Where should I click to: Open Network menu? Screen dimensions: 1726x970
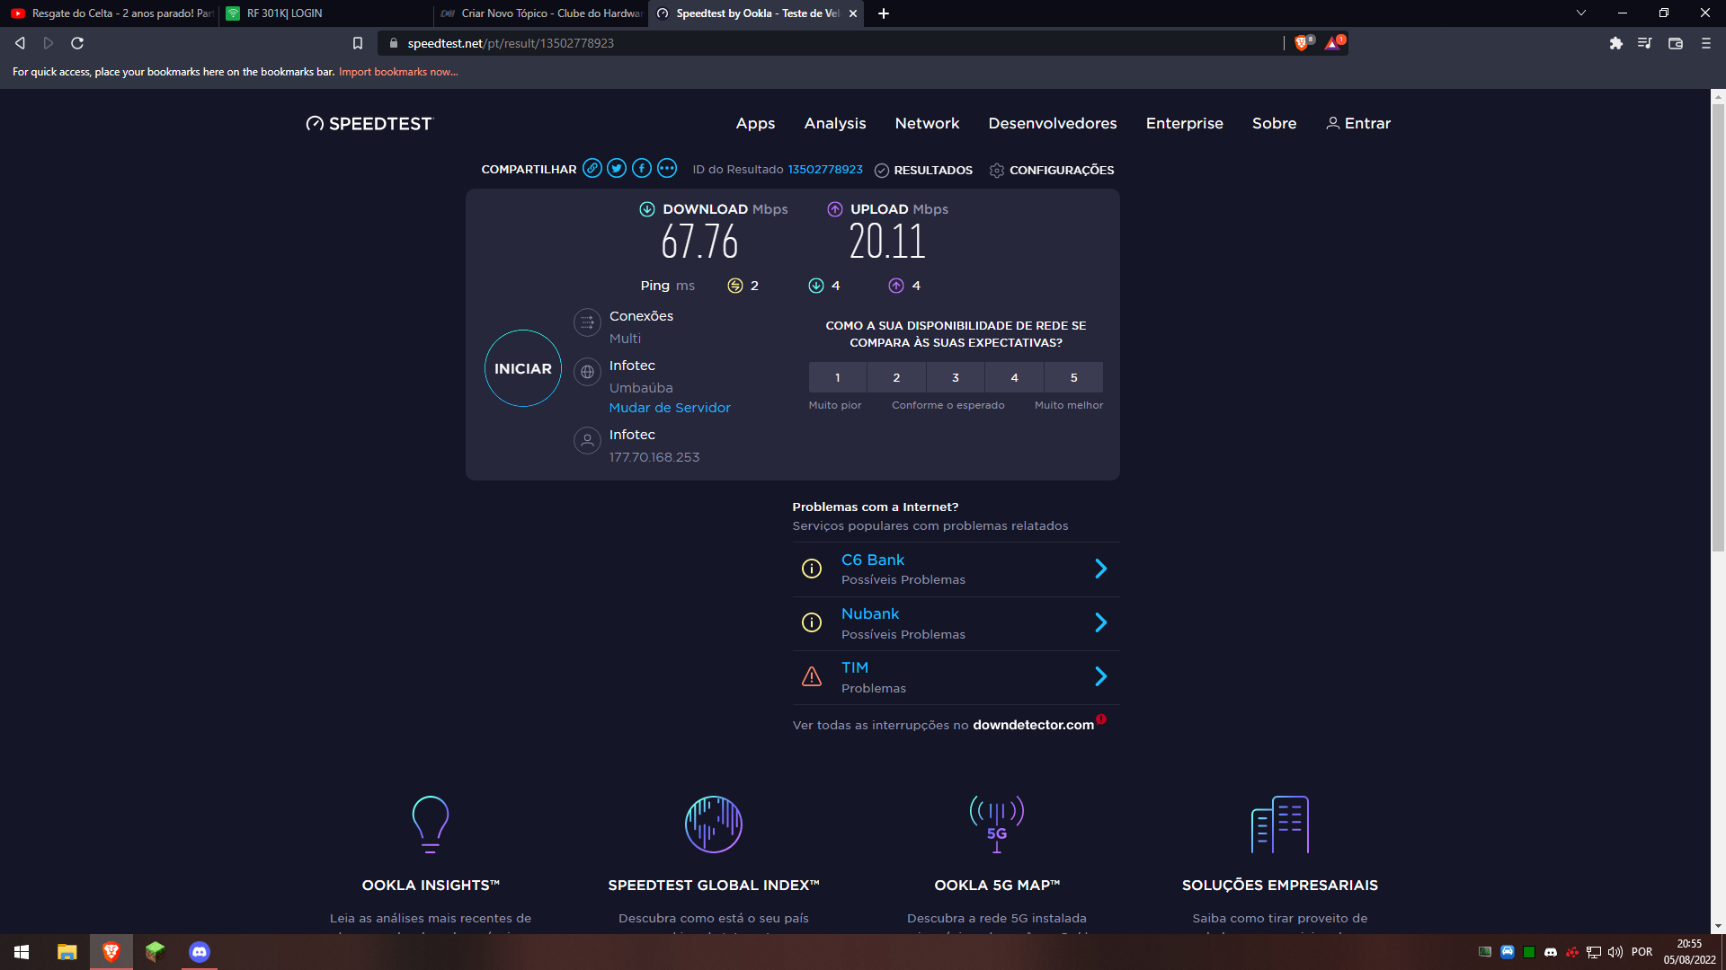pos(927,124)
